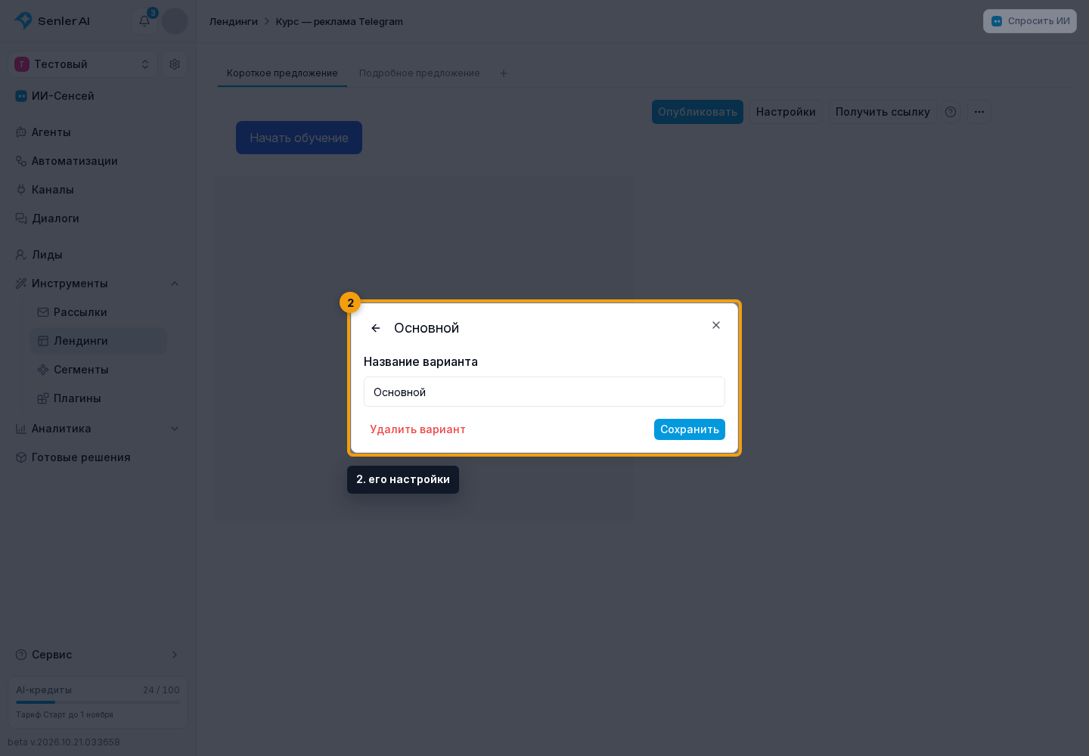This screenshot has width=1089, height=756.
Task: Click the 24 / 100 credits counter
Action: [161, 690]
